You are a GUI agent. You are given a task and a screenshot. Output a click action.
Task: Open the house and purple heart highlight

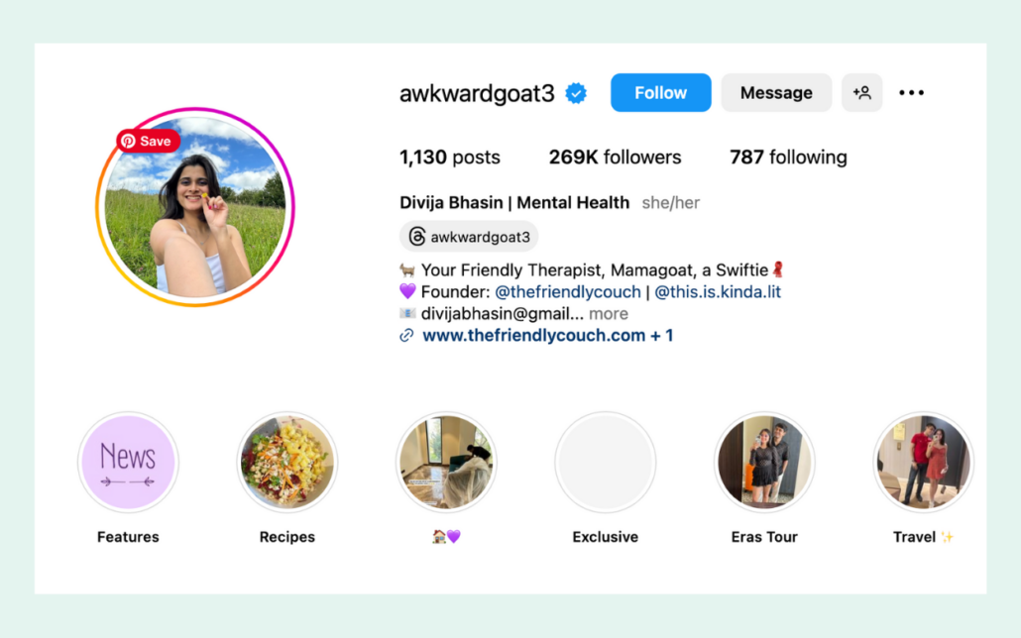pyautogui.click(x=446, y=463)
